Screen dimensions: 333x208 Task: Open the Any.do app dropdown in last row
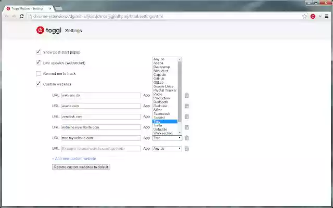point(167,149)
